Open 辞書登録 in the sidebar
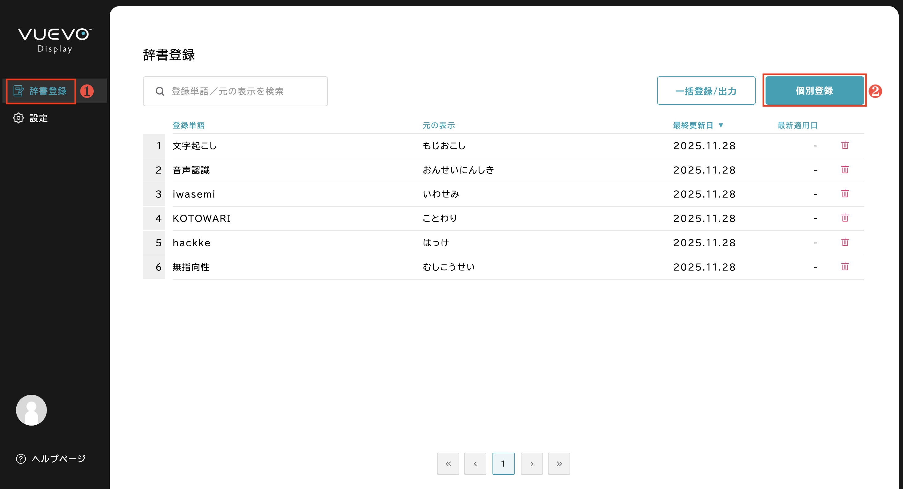This screenshot has width=903, height=489. [41, 91]
